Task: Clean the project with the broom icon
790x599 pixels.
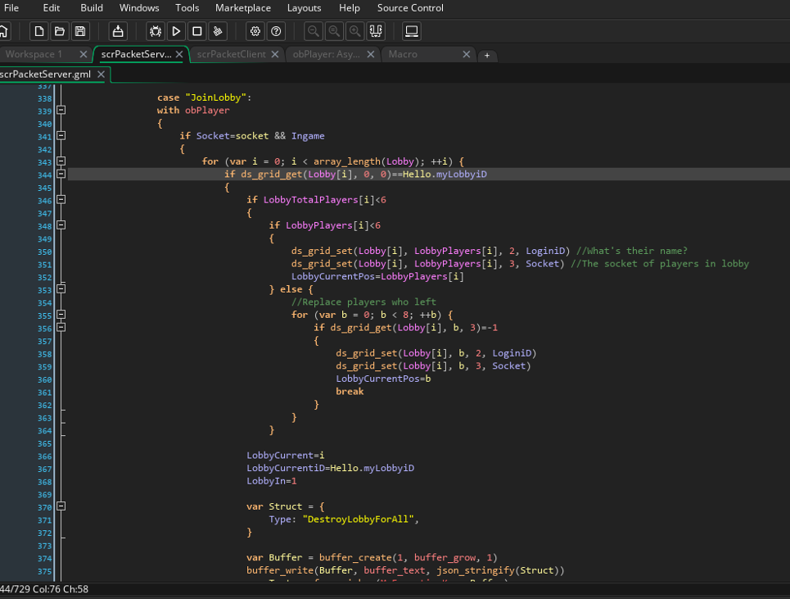Action: (x=217, y=31)
